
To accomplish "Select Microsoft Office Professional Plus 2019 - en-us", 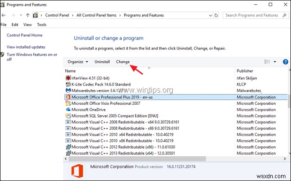I will (x=112, y=97).
